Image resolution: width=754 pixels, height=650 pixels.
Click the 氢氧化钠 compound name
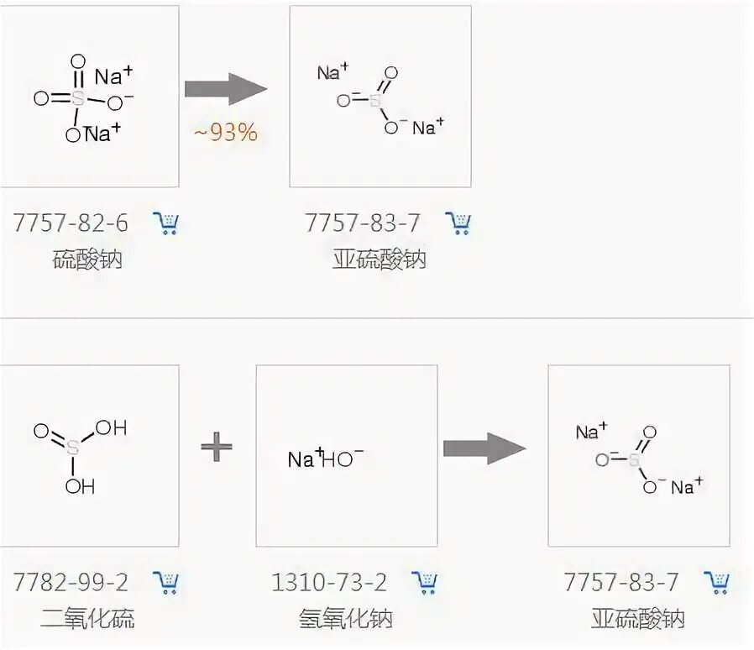[x=346, y=619]
